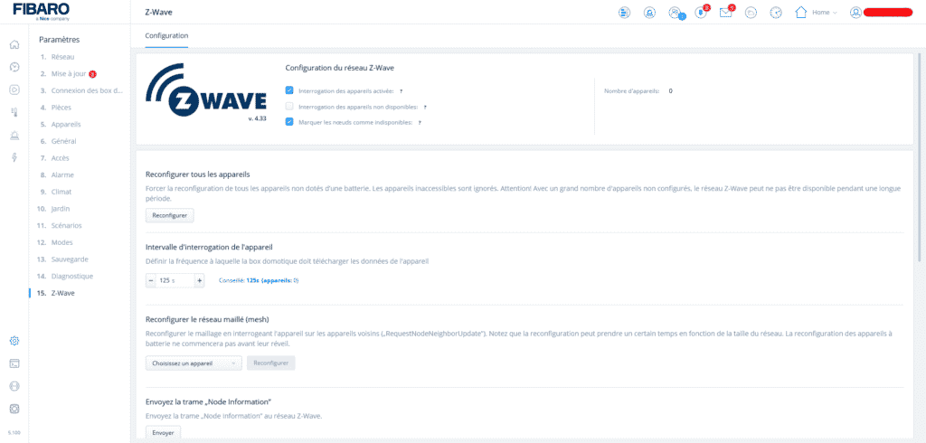Viewport: 926px width, 443px height.
Task: Open the clock icon in top bar
Action: coord(777,13)
